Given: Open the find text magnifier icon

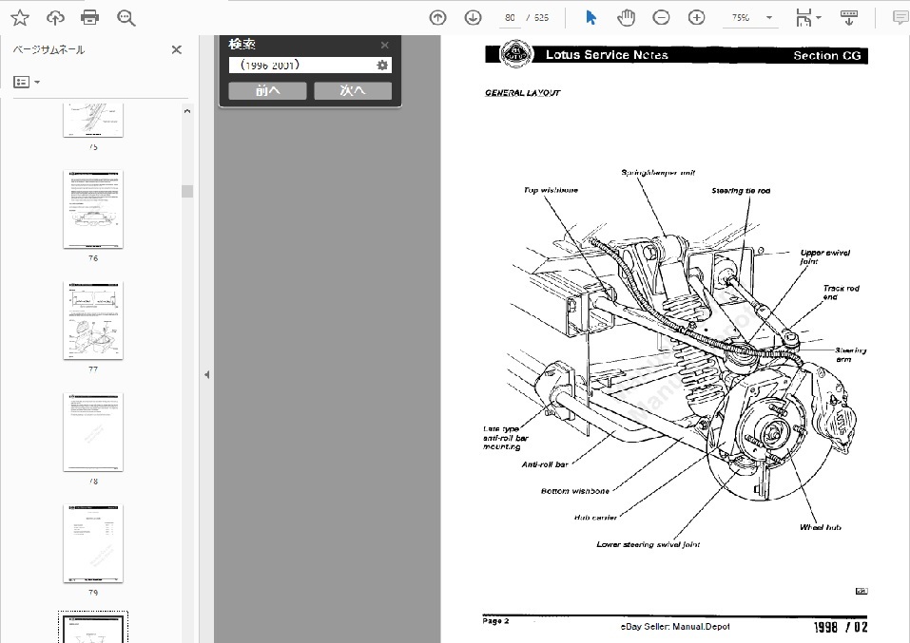Looking at the screenshot, I should [x=126, y=17].
